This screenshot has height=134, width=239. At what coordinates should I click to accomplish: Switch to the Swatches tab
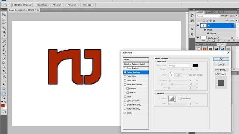210,44
